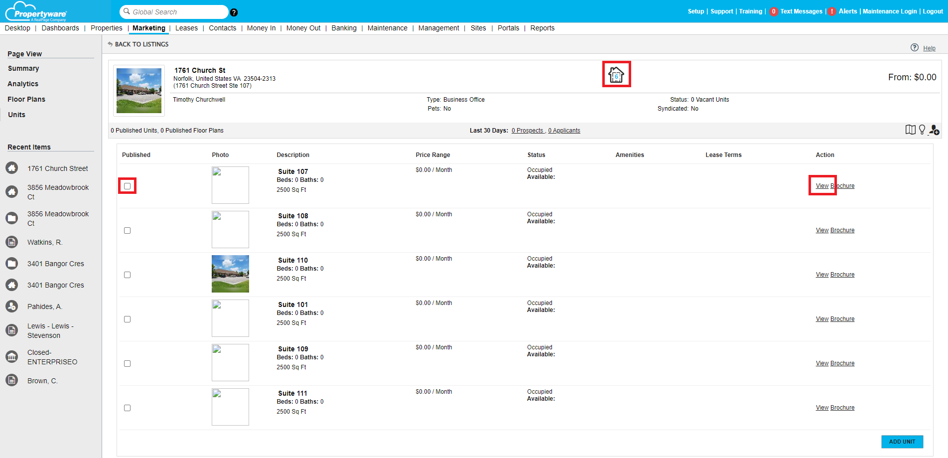
Task: Open the Brochure link for Suite 108
Action: 842,230
